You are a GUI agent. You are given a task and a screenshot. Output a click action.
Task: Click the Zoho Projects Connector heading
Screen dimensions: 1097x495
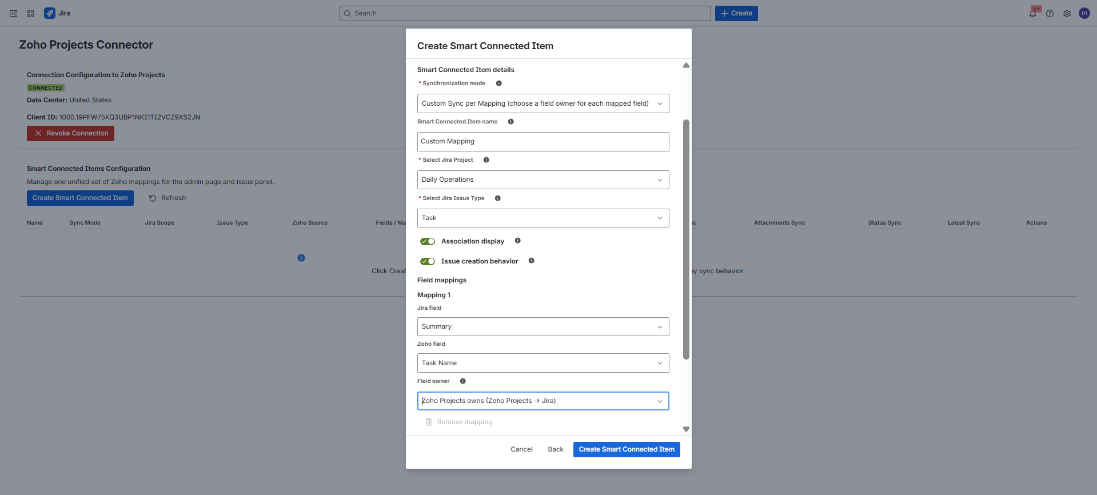[x=86, y=45]
